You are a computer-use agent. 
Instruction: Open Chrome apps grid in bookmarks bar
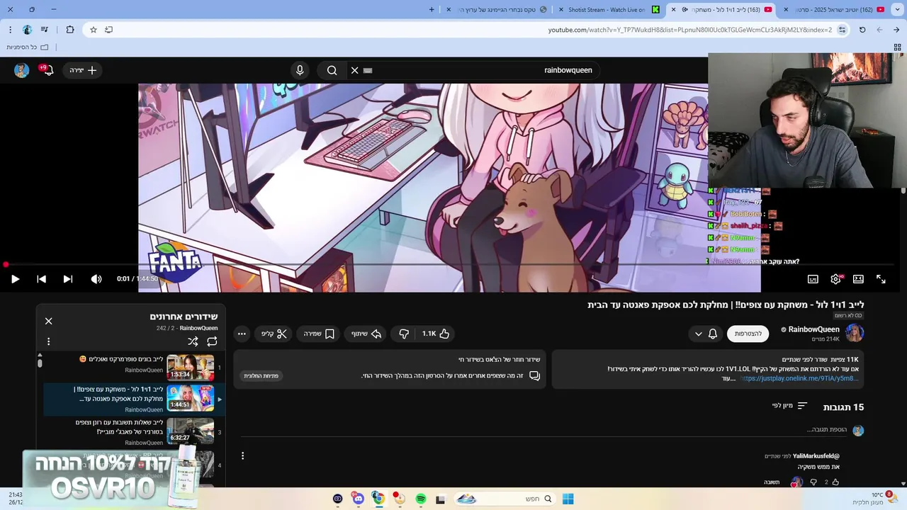[x=897, y=47]
